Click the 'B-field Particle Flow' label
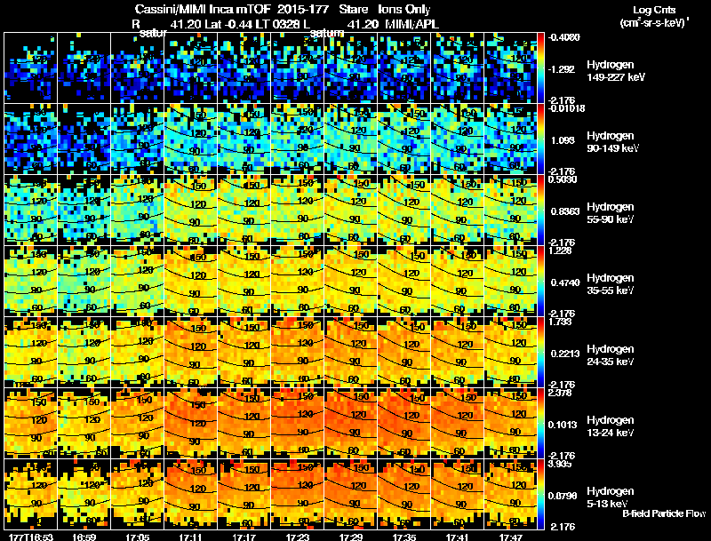Image resolution: width=711 pixels, height=541 pixels. (664, 513)
